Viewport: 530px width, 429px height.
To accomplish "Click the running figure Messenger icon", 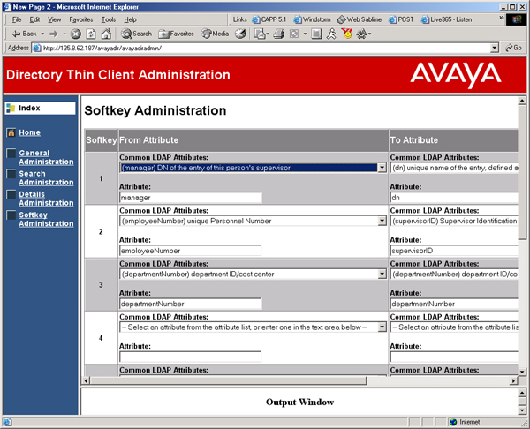I will (x=331, y=34).
